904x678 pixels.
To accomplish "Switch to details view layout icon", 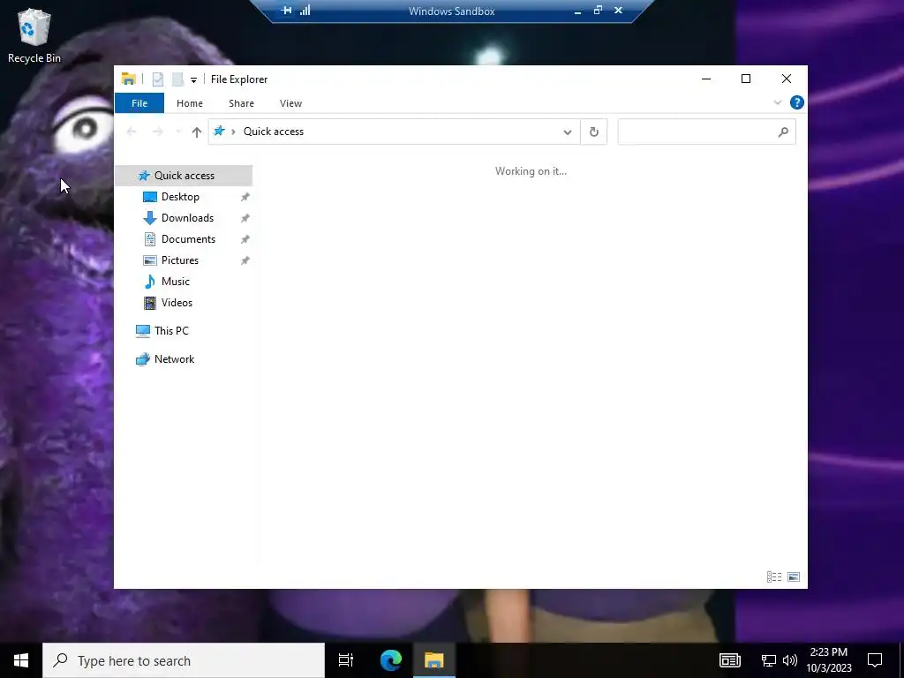I will pos(774,577).
